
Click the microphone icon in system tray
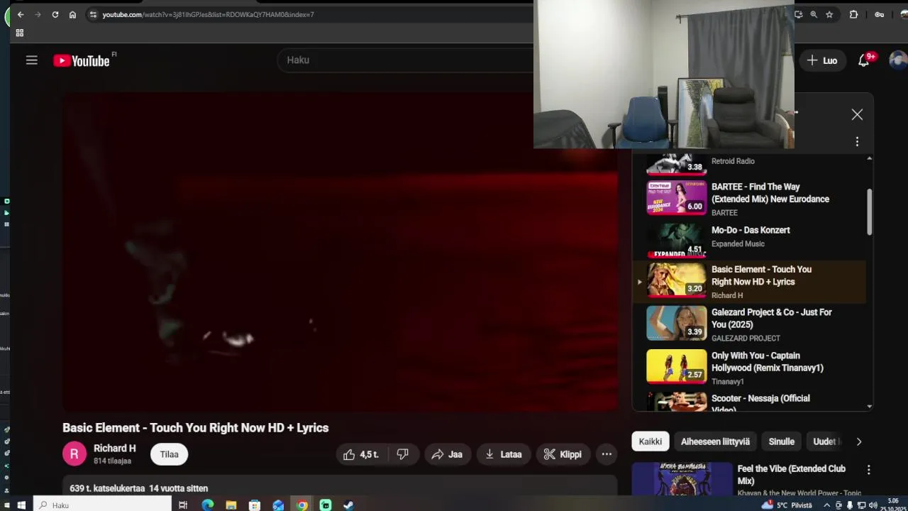coord(849,505)
